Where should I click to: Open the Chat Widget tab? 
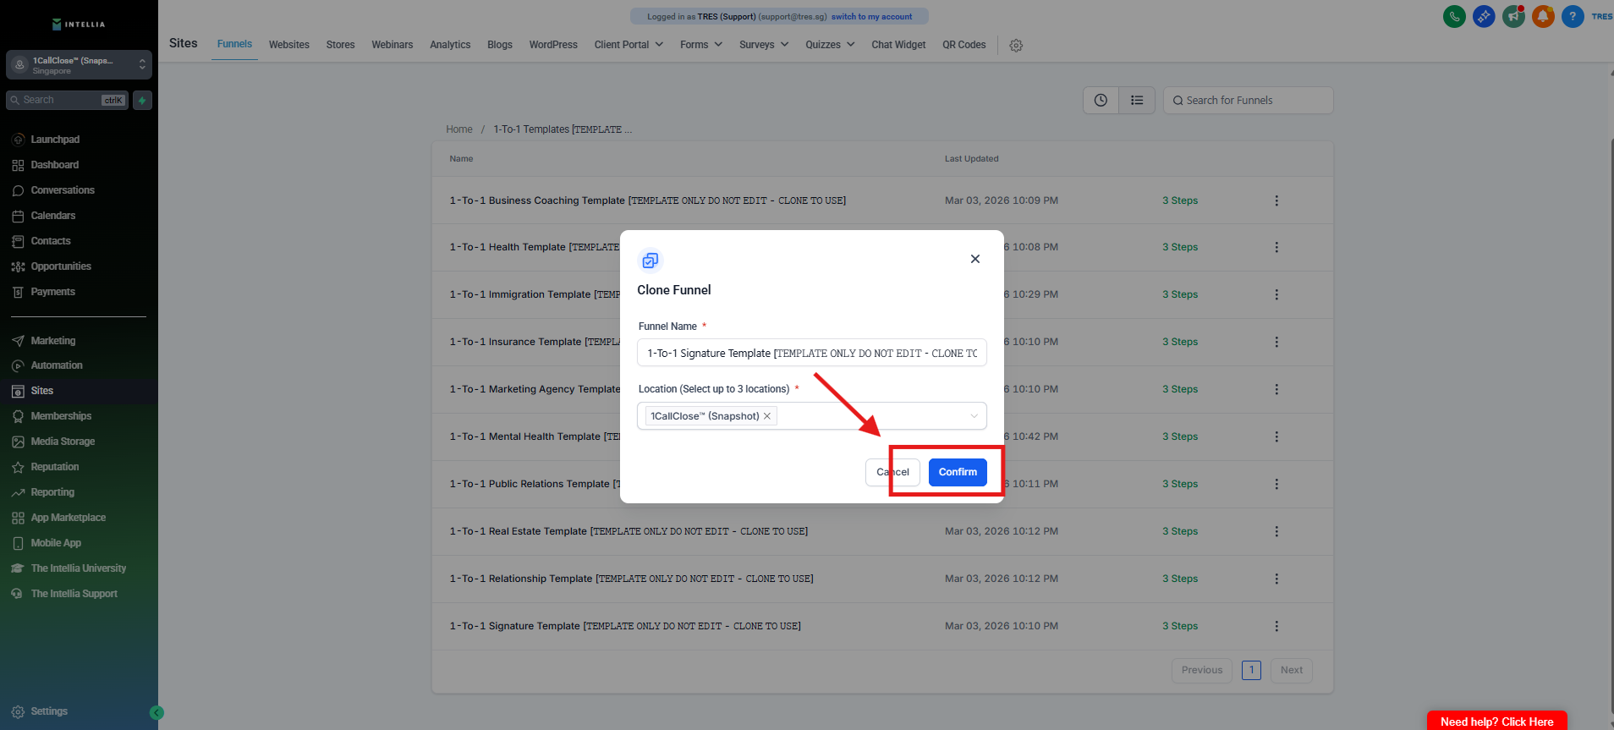(898, 45)
